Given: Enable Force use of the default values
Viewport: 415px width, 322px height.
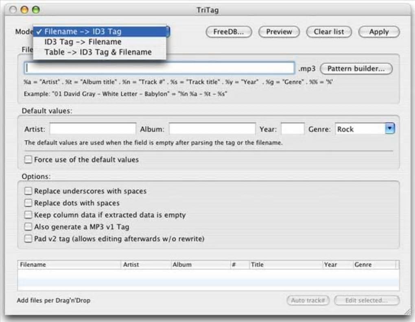Looking at the screenshot, I should click(28, 159).
